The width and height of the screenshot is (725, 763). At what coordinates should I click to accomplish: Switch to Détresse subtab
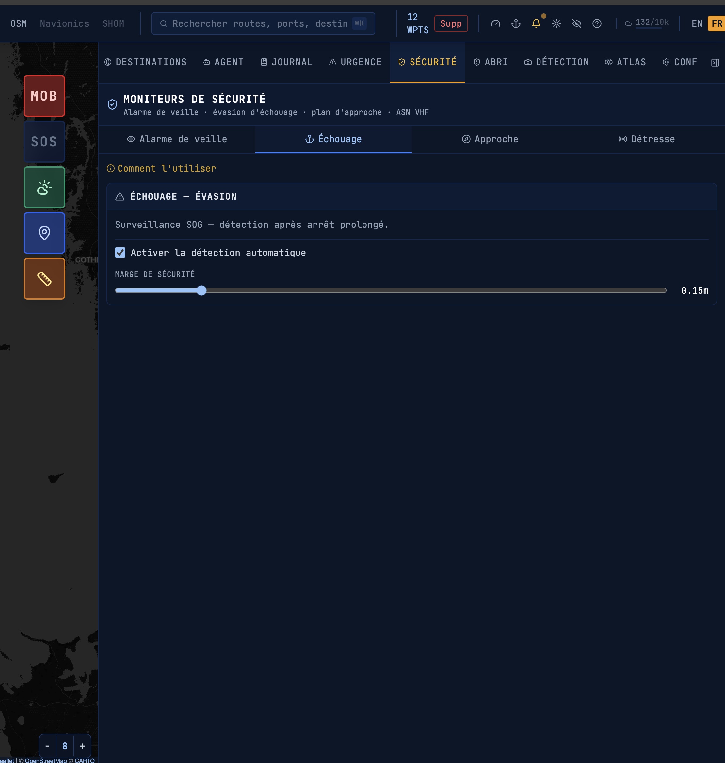647,139
